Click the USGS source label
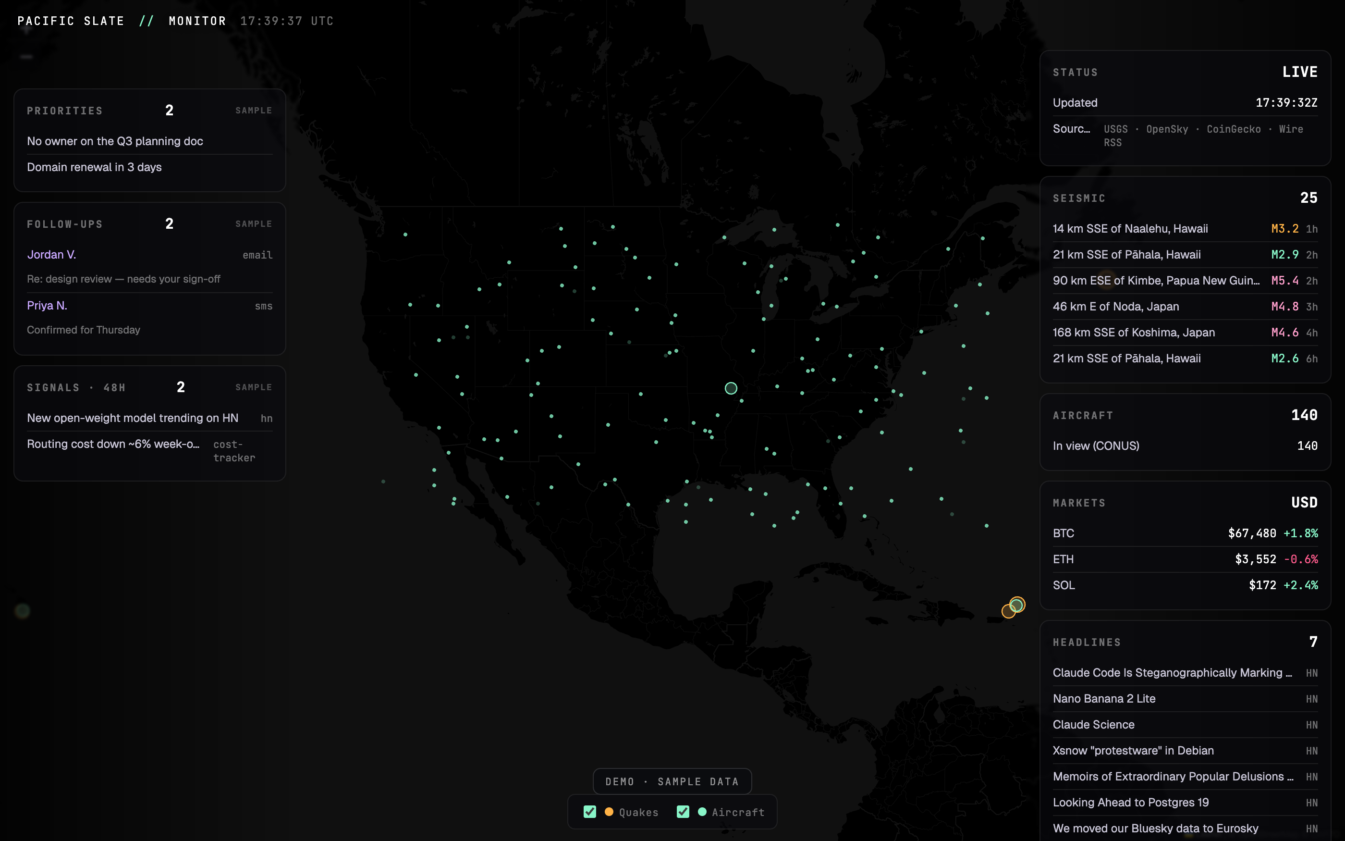The image size is (1345, 841). pyautogui.click(x=1115, y=129)
